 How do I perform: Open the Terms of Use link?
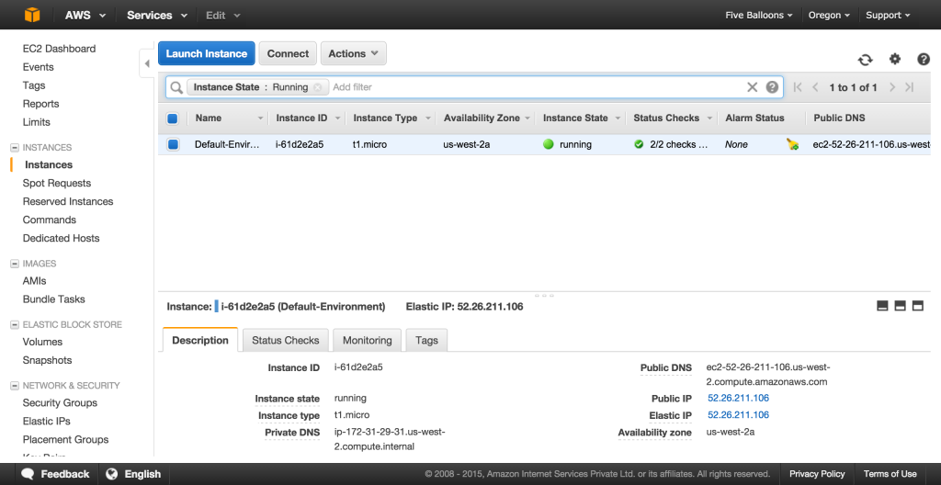pyautogui.click(x=890, y=474)
